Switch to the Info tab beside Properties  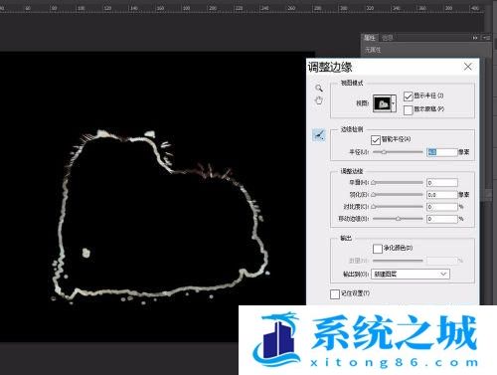(387, 38)
